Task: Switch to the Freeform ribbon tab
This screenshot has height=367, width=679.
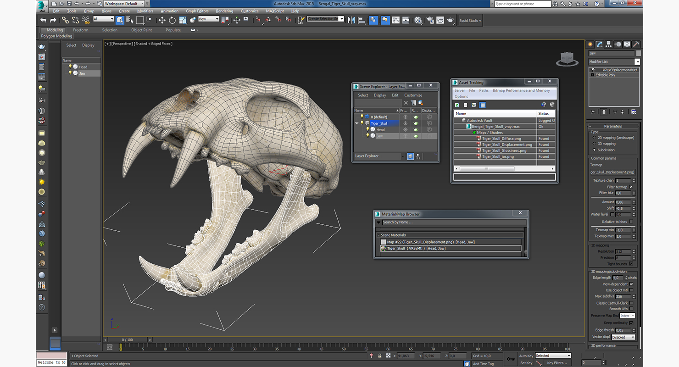Action: (x=81, y=30)
